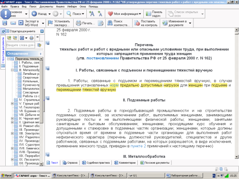Click the save diskette icon
Image resolution: width=239 pixels, height=179 pixels.
pos(5,23)
